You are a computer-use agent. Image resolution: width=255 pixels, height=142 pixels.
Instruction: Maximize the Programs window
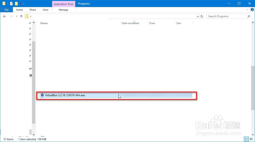(x=239, y=3)
